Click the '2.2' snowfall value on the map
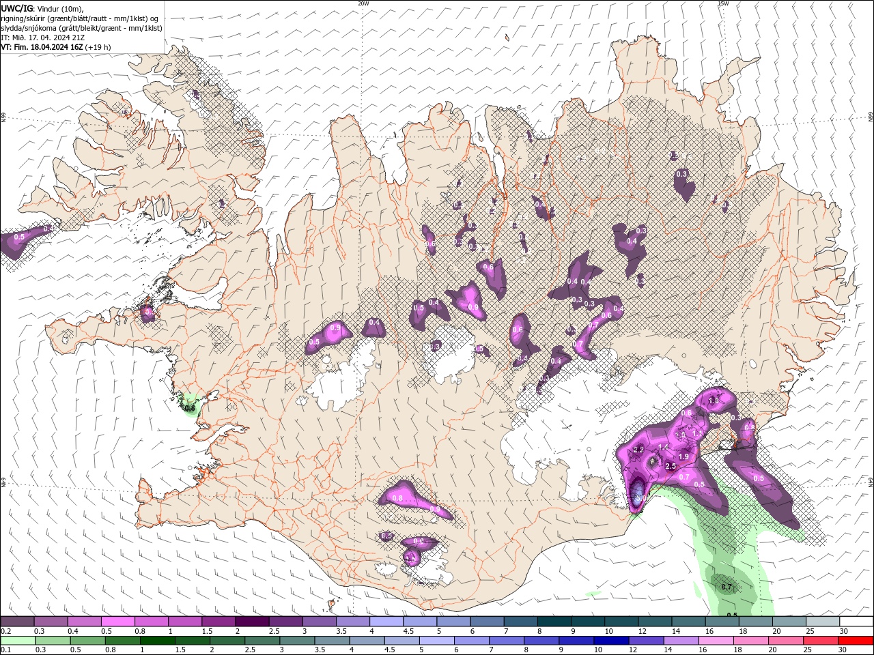The image size is (874, 655). coord(639,450)
